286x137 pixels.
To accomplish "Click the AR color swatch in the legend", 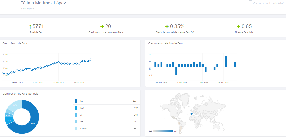I will click(x=76, y=115).
